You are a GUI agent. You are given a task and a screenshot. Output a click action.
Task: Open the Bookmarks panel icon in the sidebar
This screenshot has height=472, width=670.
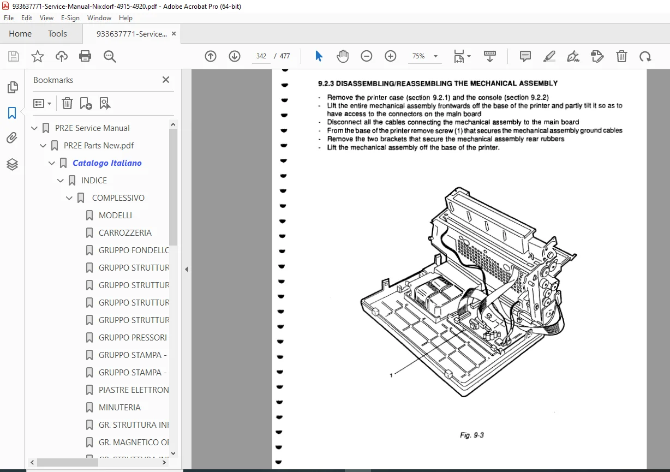pyautogui.click(x=12, y=113)
